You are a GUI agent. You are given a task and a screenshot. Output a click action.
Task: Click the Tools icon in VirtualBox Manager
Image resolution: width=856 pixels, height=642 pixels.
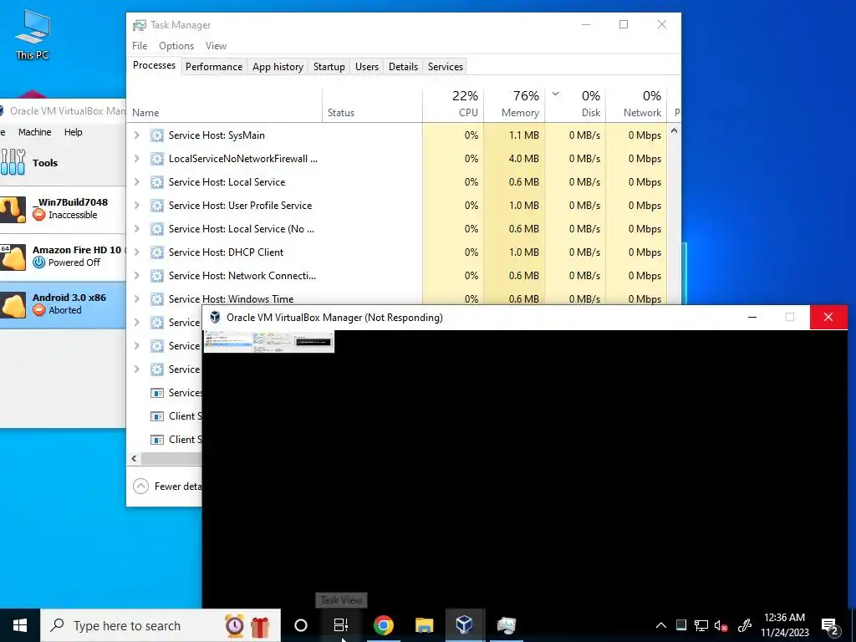(13, 162)
